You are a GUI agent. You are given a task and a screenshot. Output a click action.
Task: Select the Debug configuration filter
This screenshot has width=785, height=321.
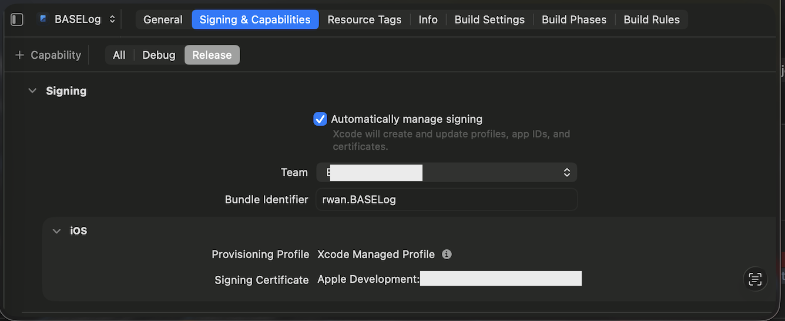[x=159, y=55]
